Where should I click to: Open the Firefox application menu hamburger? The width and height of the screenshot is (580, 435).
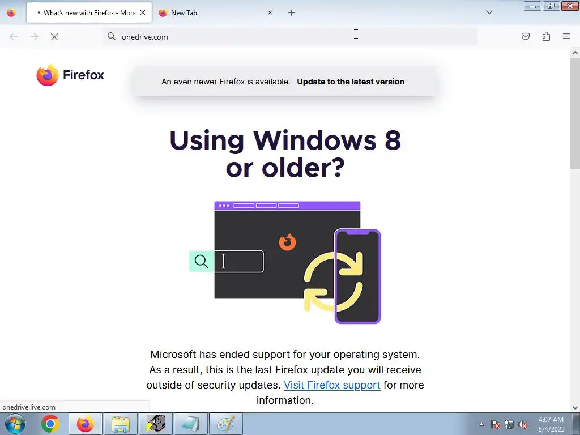[566, 36]
